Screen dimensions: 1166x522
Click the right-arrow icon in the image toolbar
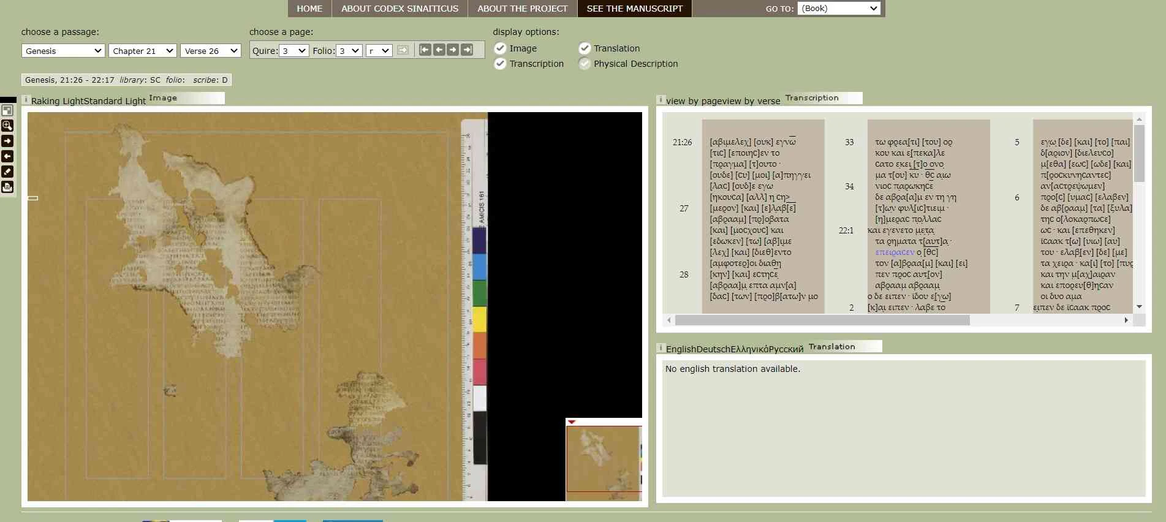point(7,141)
